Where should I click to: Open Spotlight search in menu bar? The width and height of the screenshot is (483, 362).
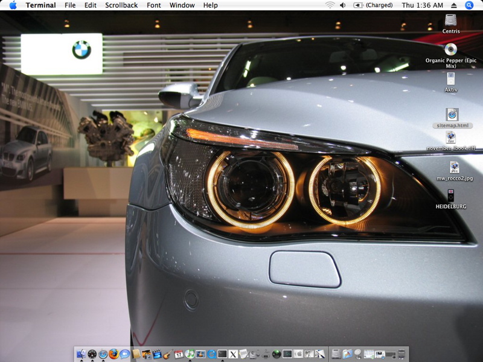469,5
